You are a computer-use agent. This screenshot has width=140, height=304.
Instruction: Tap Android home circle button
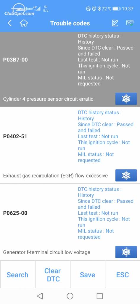(70, 296)
